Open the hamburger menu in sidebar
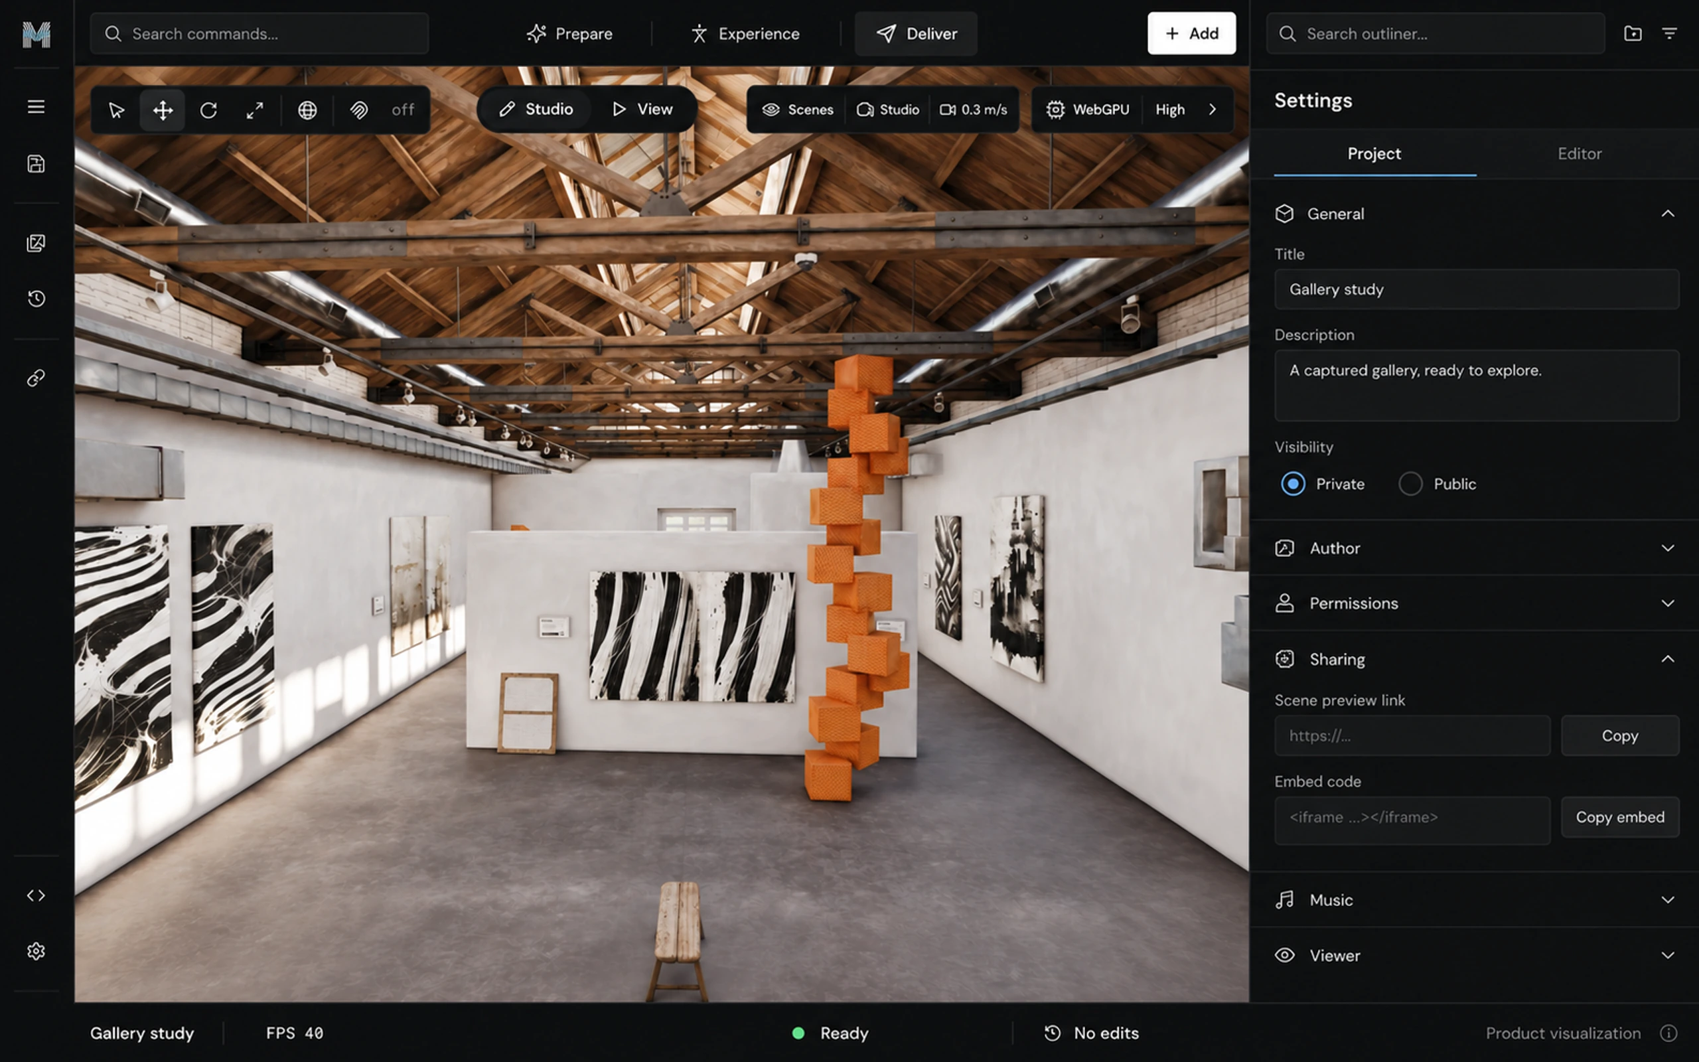 pyautogui.click(x=36, y=107)
